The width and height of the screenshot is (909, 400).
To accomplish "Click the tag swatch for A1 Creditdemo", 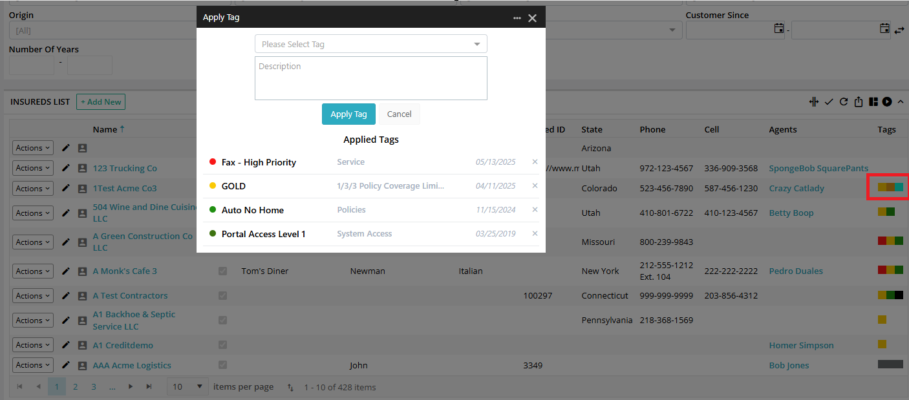I will coord(882,344).
